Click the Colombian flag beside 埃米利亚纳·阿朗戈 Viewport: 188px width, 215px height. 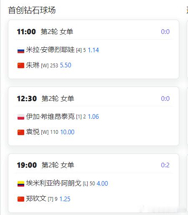[x=21, y=184]
